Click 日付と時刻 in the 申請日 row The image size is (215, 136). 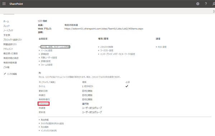click(87, 95)
